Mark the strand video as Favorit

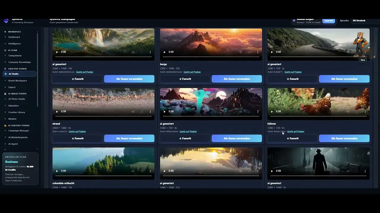[77, 138]
